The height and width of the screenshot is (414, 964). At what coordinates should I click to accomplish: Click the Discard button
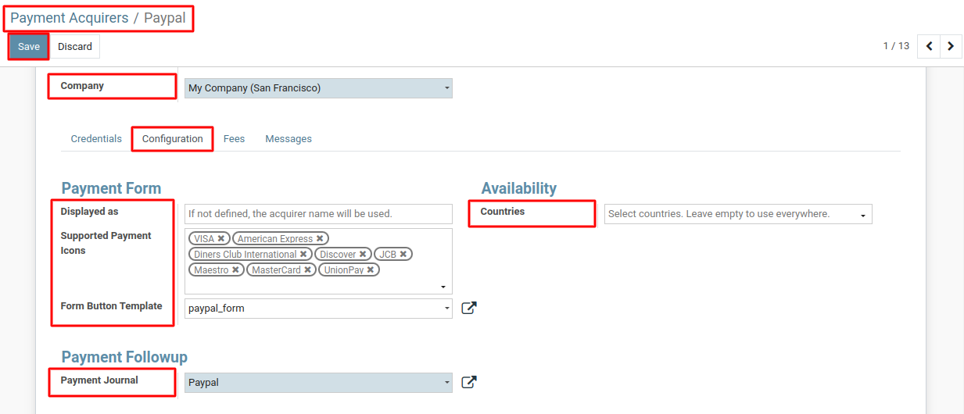tap(75, 47)
